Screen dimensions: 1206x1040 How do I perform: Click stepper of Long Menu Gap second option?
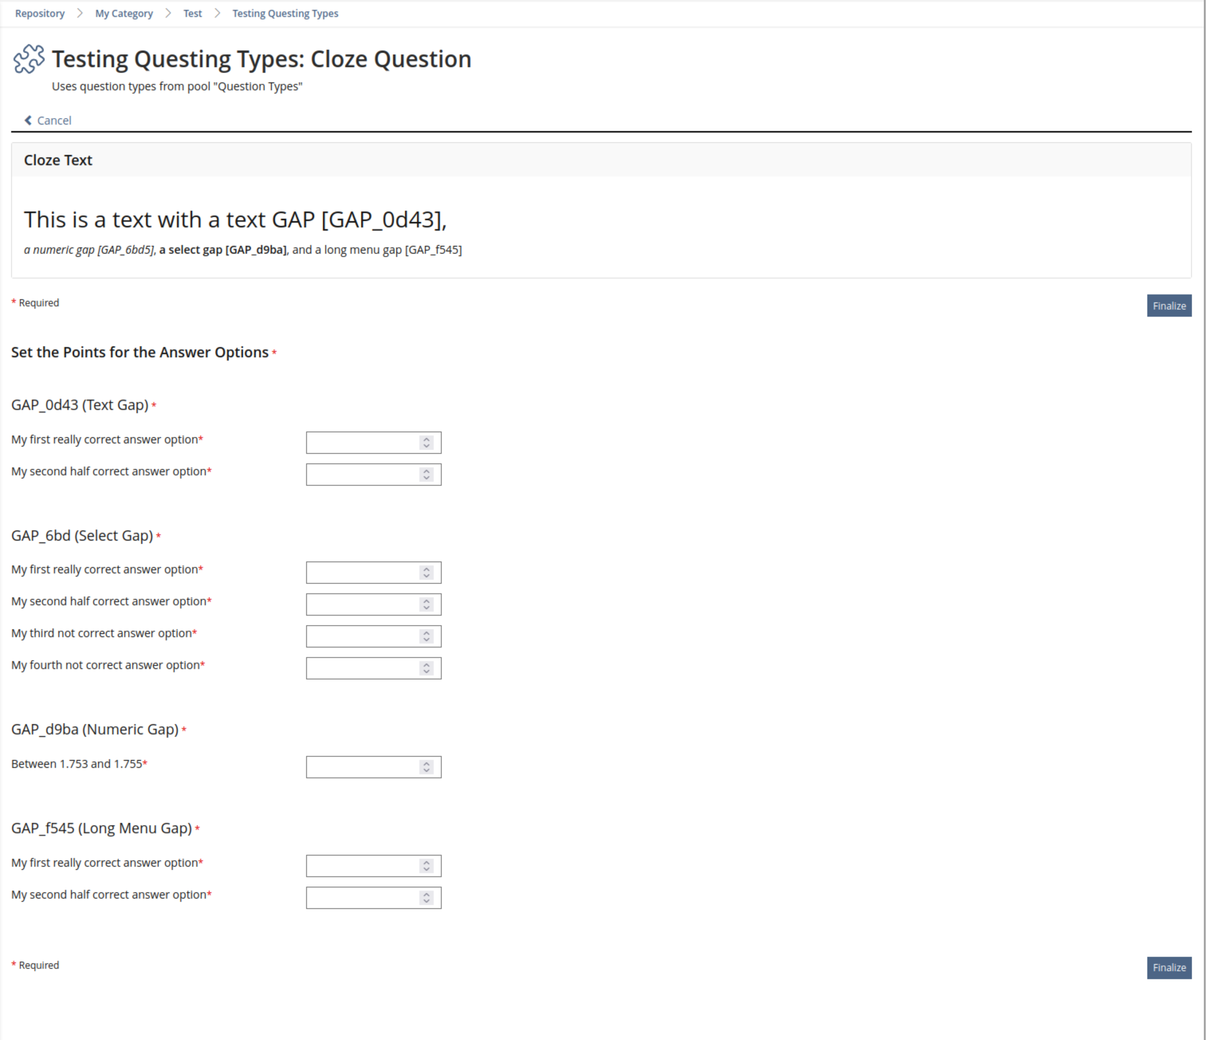(426, 898)
